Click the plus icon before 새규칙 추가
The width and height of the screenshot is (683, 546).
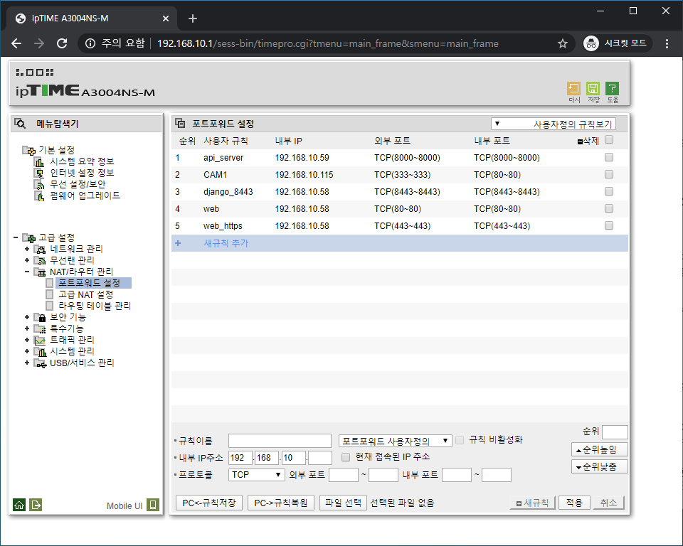click(178, 243)
